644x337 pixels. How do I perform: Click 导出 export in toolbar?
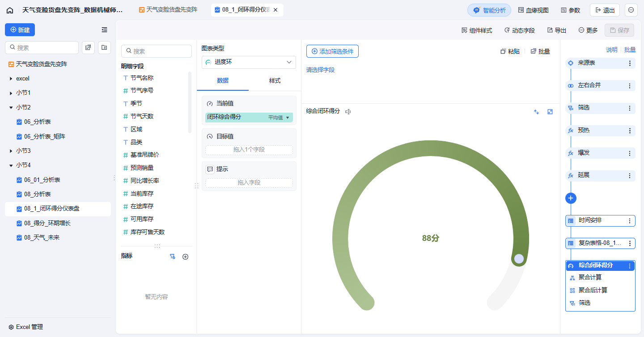coord(557,30)
